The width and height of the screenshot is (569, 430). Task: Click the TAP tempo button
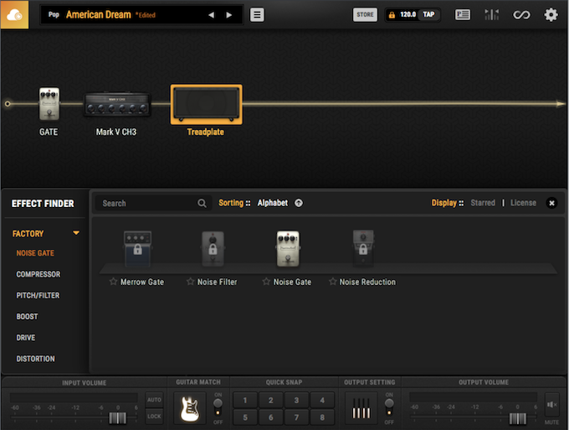point(428,14)
